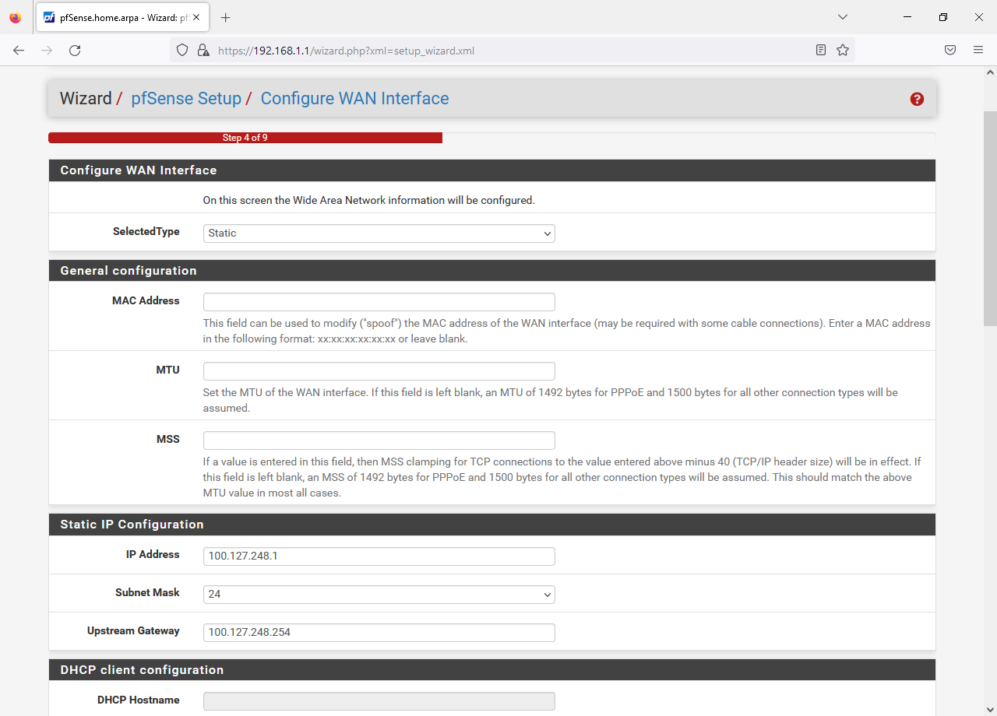This screenshot has width=997, height=716.
Task: Go back to previous page
Action: (x=19, y=50)
